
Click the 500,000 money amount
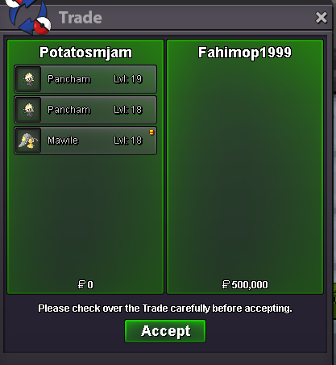[x=250, y=285]
